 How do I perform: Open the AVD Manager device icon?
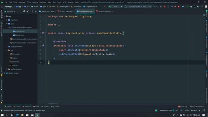click(194, 6)
